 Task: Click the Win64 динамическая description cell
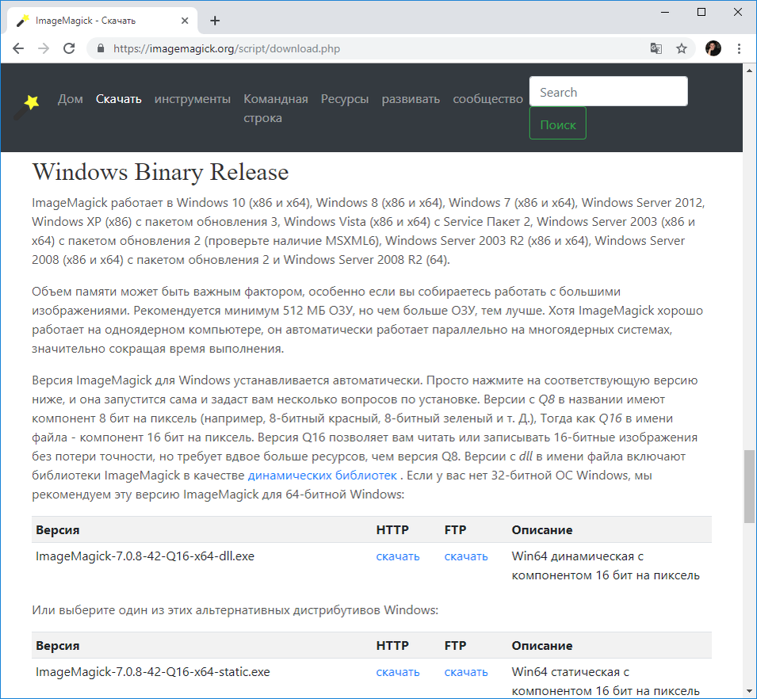pyautogui.click(x=606, y=566)
